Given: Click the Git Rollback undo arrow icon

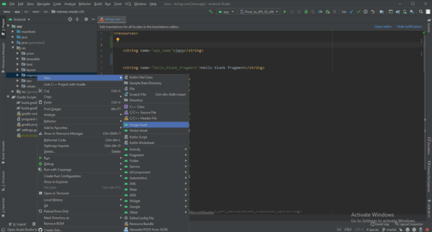Looking at the screenshot, I should pyautogui.click(x=373, y=12).
